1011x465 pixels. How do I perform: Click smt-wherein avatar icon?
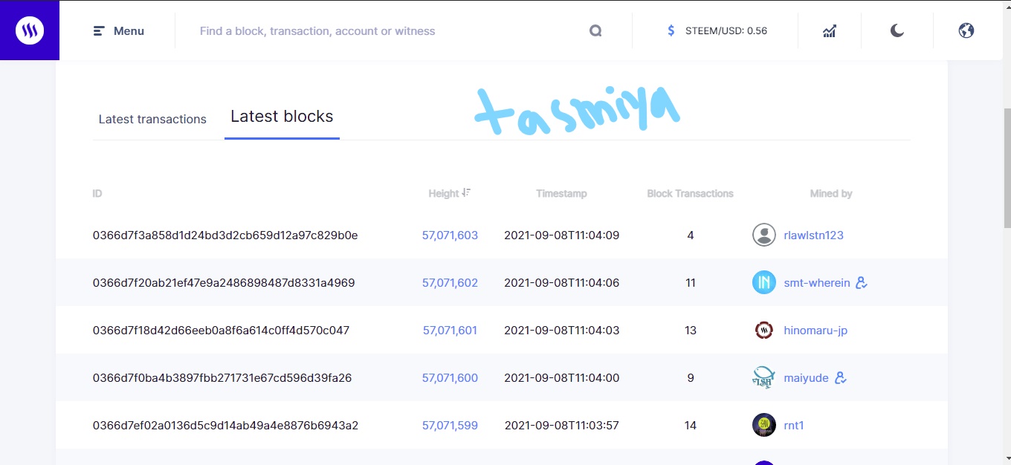[764, 282]
